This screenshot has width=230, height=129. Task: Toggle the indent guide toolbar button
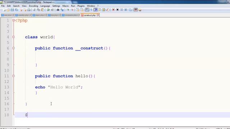pos(96,10)
